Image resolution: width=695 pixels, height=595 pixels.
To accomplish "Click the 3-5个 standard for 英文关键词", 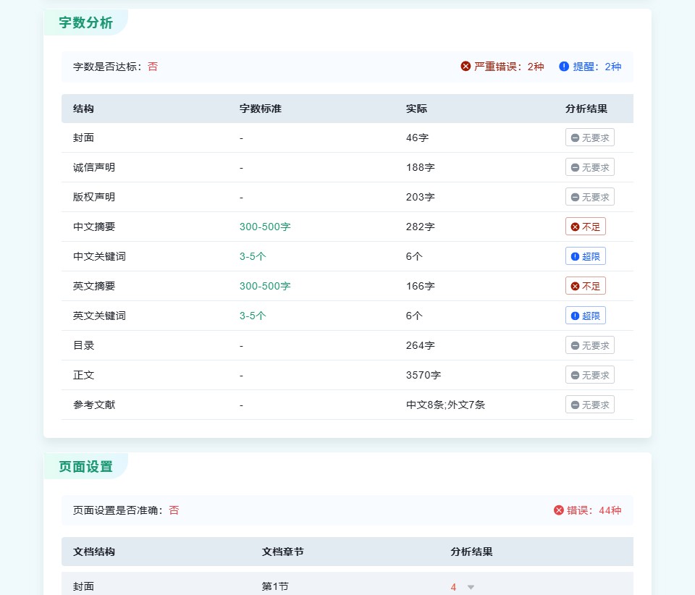I will [x=253, y=316].
